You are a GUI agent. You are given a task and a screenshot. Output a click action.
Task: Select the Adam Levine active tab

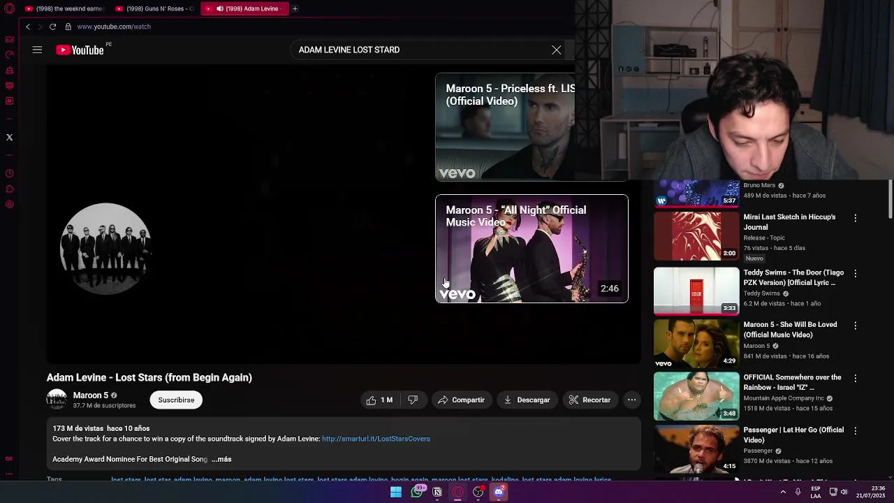(244, 8)
